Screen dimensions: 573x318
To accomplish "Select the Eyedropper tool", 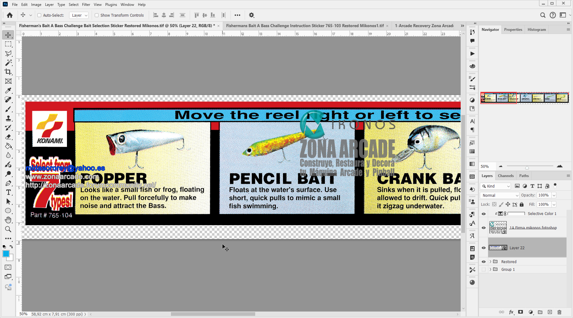I will 8,90.
